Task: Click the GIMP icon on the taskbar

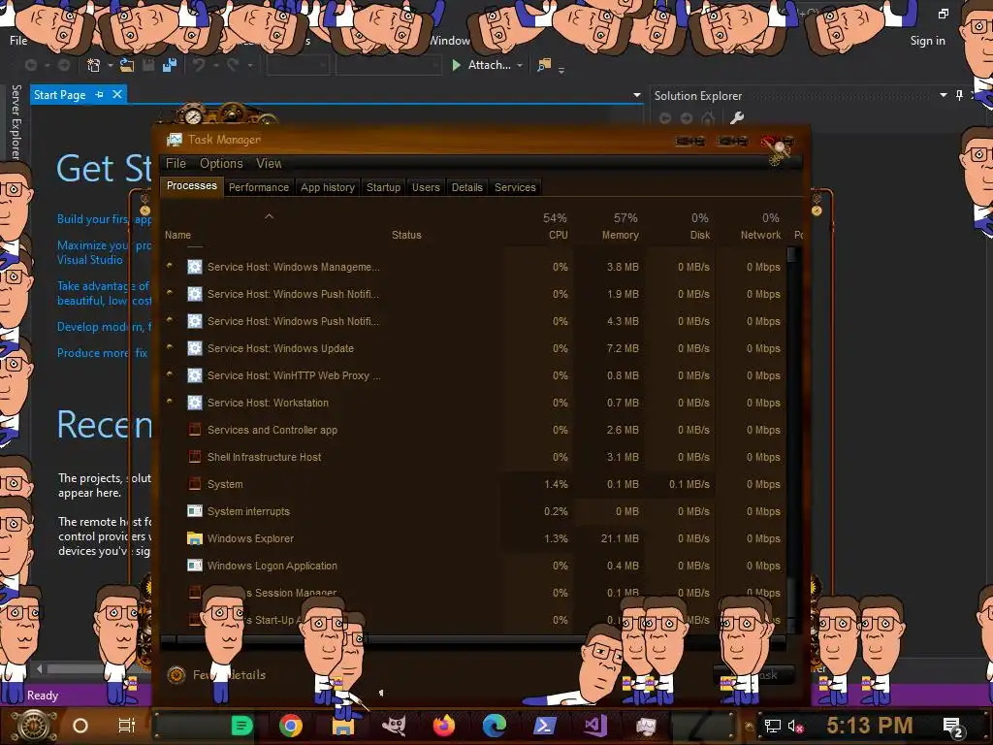Action: pos(394,726)
